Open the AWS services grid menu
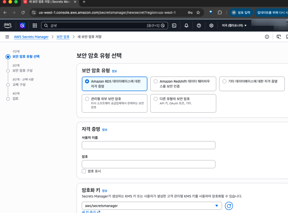 pyautogui.click(x=35, y=26)
